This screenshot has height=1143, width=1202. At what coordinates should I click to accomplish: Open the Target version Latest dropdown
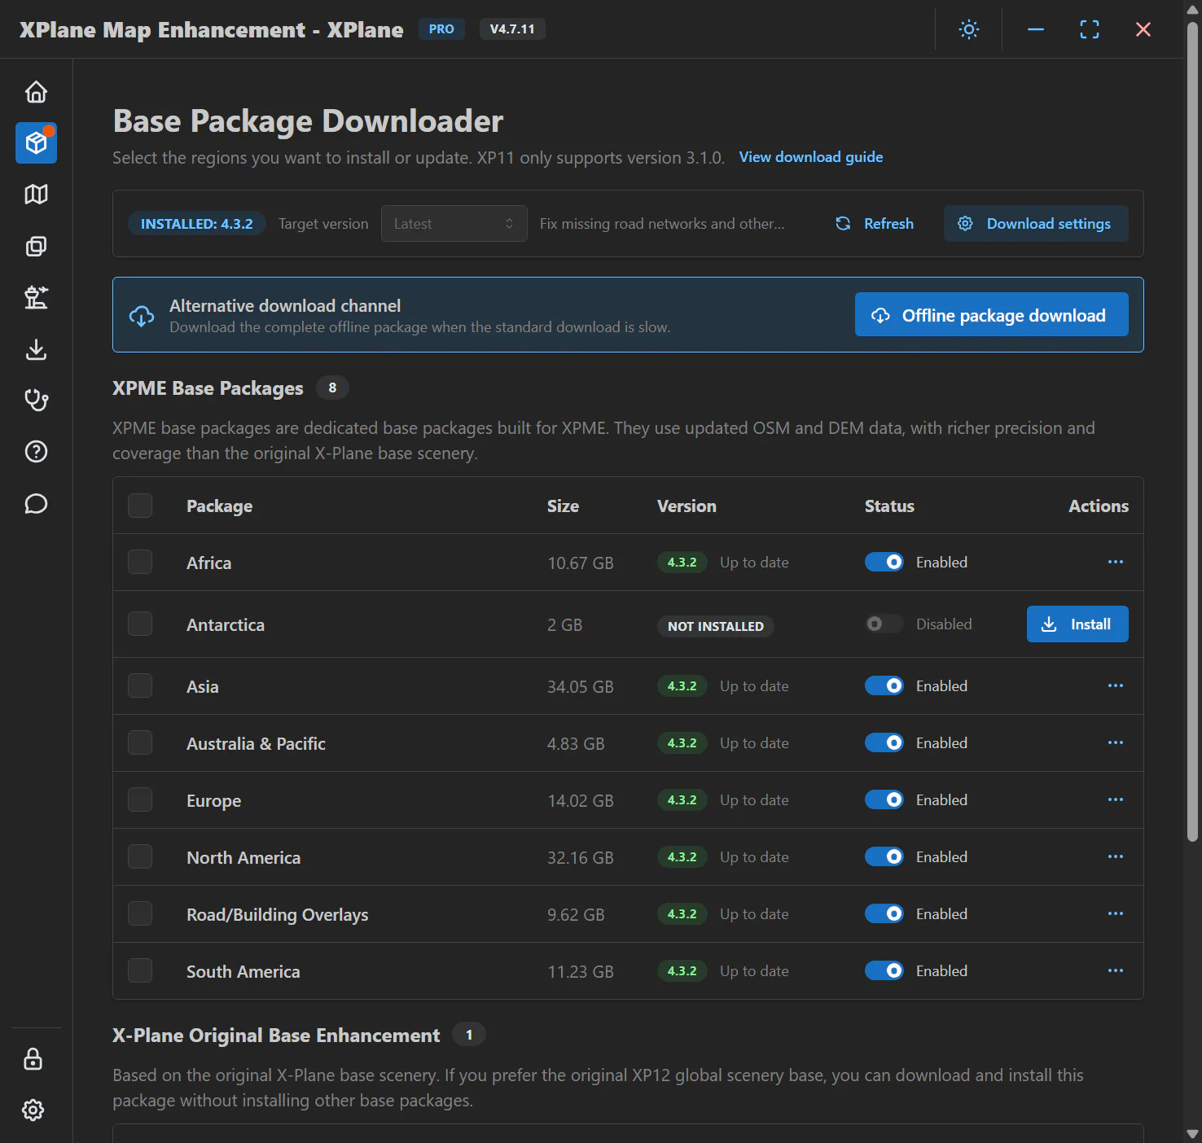pyautogui.click(x=454, y=224)
